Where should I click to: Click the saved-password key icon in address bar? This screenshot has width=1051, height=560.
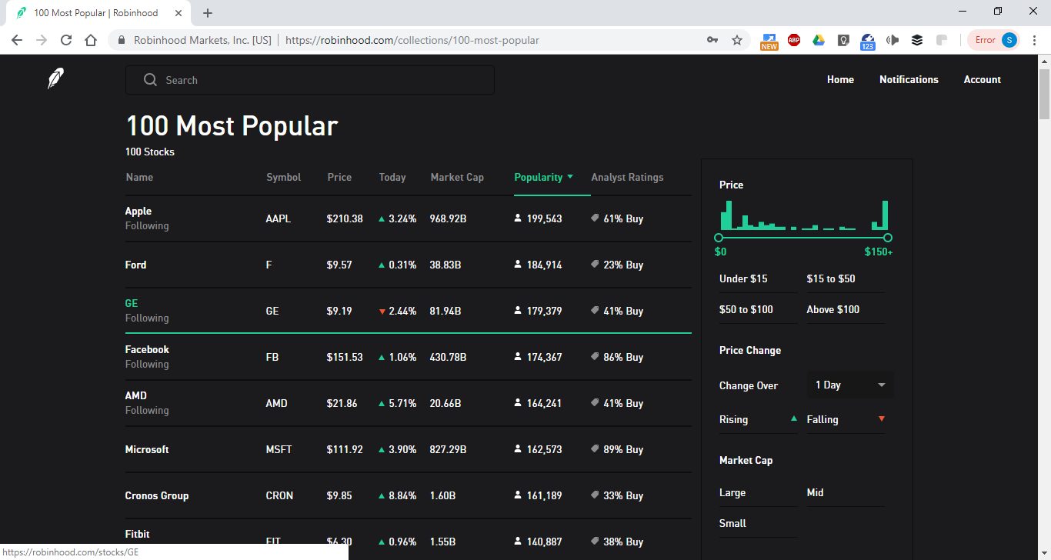point(712,40)
